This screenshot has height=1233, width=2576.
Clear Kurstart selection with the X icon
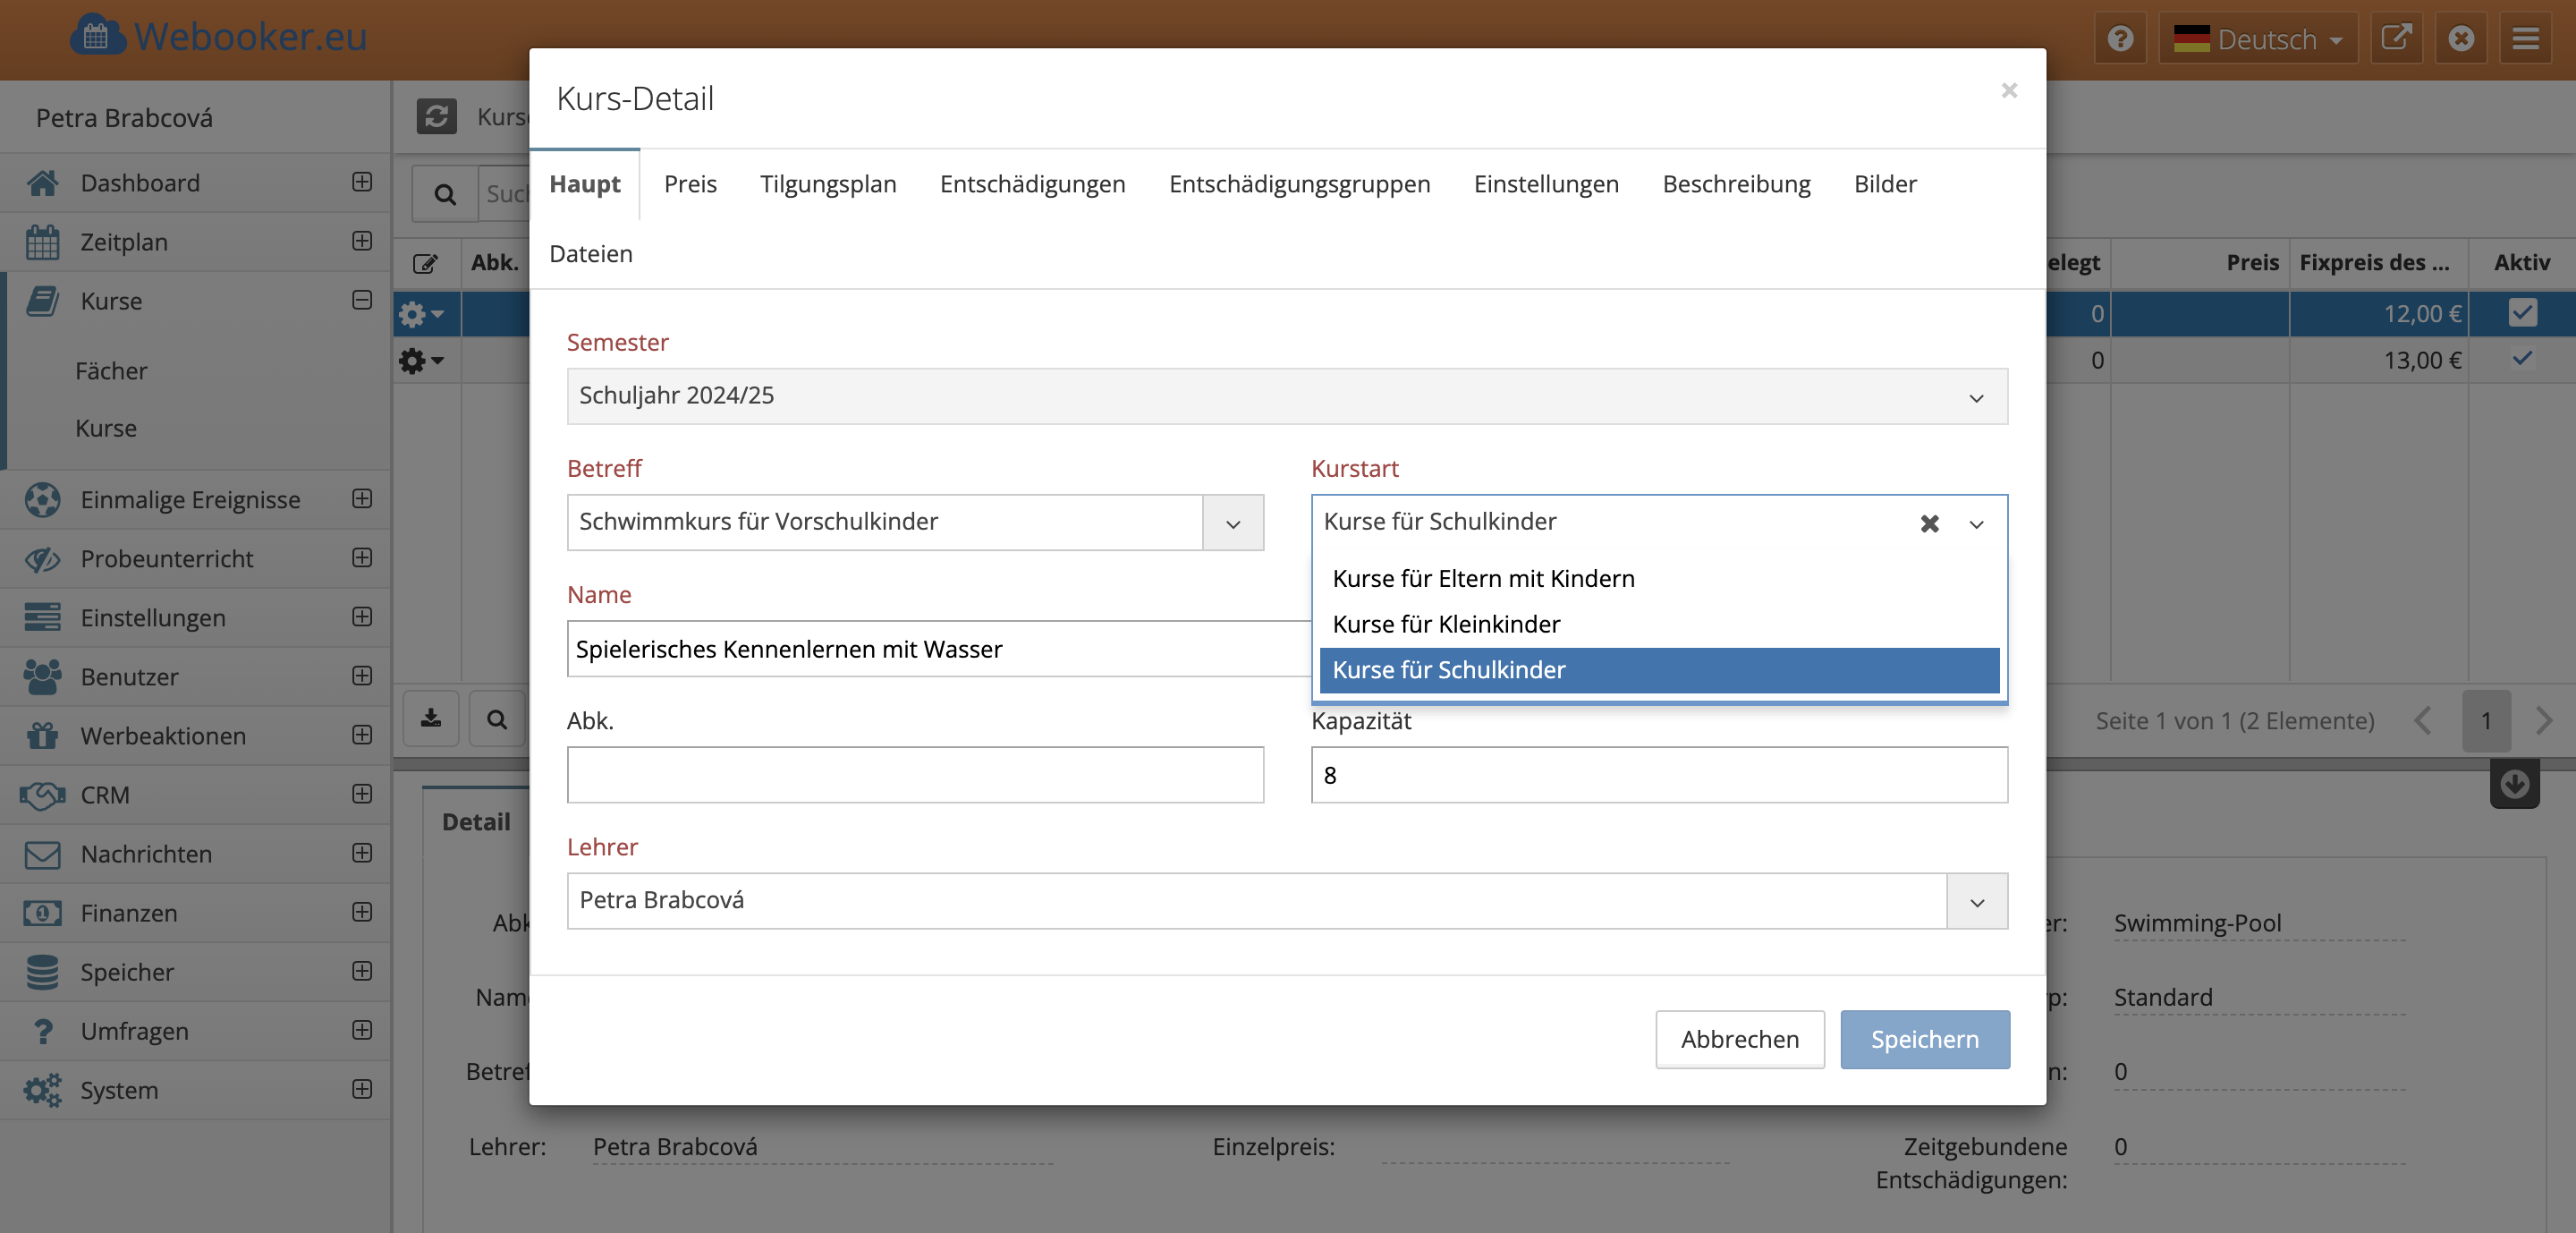(1929, 523)
